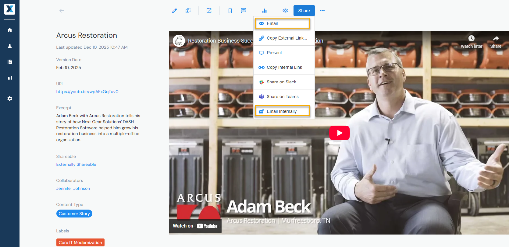The image size is (509, 247).
Task: Bookmark this asset
Action: point(230,11)
